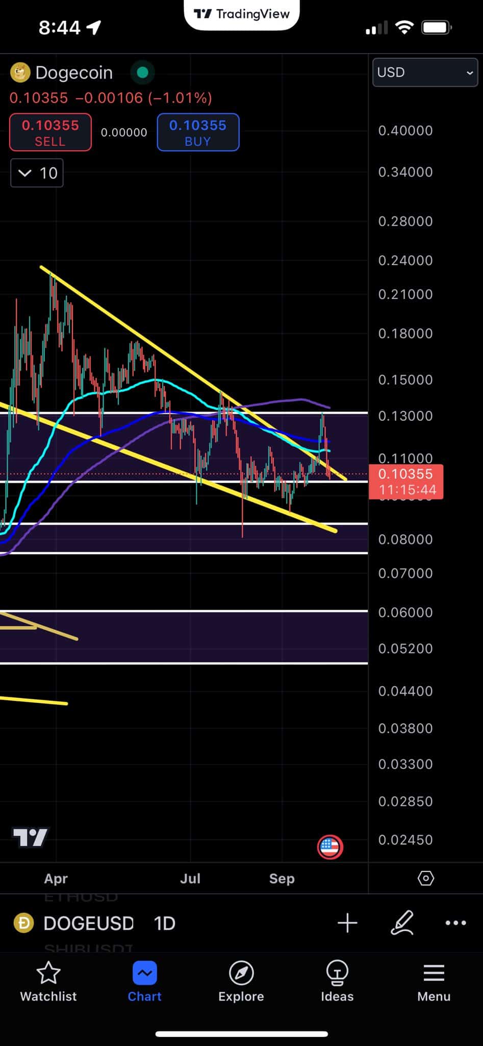483x1046 pixels.
Task: Open the Menu tab
Action: point(434,982)
